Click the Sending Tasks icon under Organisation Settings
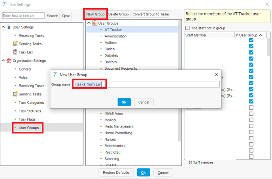This screenshot has height=179, width=272. tap(15, 94)
